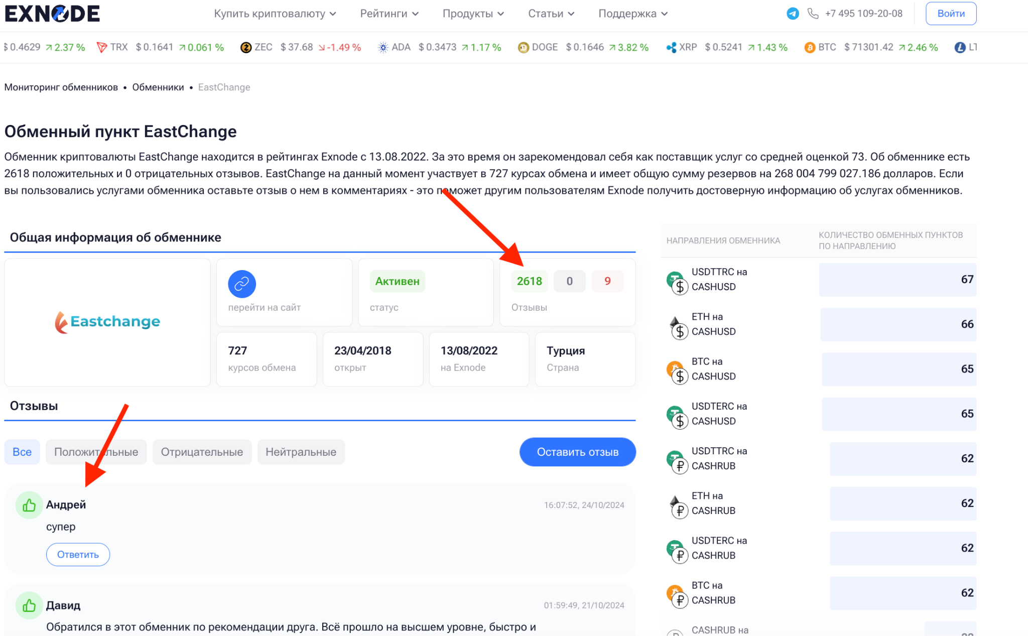Screen dimensions: 1028x636
Task: Click the Telegram icon in header
Action: [793, 14]
